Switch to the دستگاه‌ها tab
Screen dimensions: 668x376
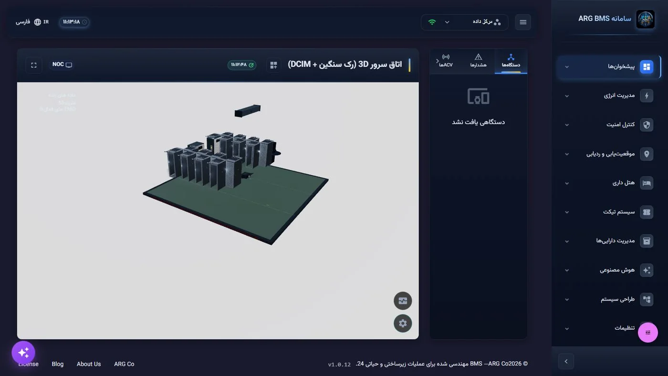click(x=511, y=61)
